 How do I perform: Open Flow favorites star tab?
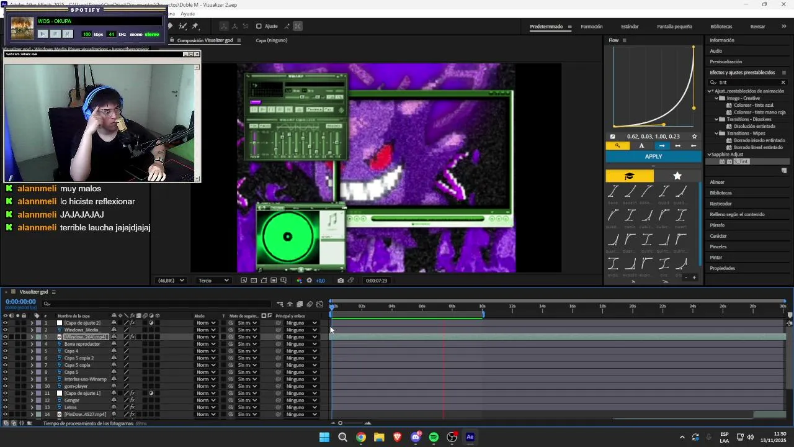click(677, 176)
